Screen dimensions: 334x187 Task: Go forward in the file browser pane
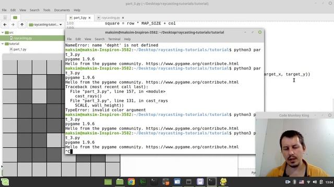point(13,24)
